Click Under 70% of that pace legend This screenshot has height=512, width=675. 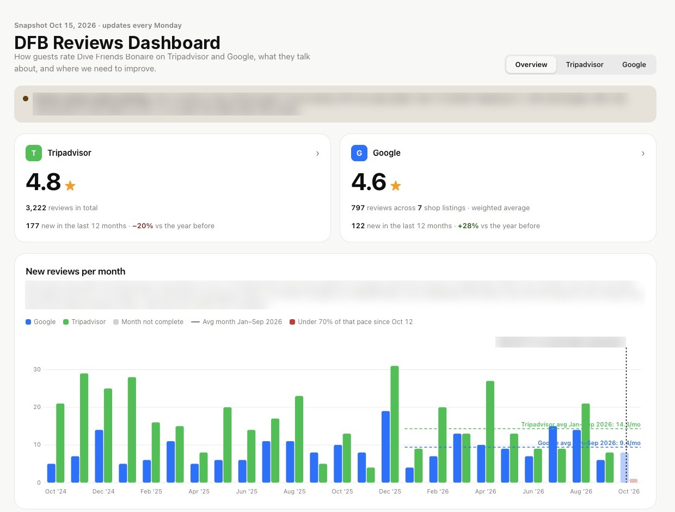pyautogui.click(x=351, y=322)
